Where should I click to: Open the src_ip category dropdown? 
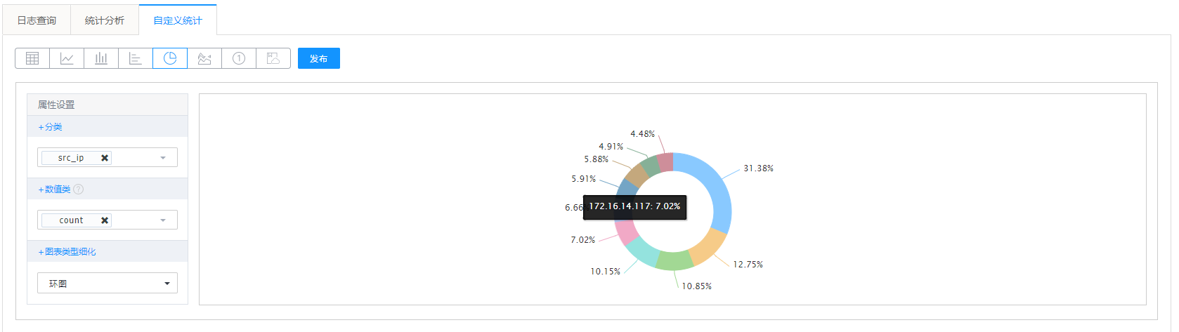click(x=163, y=158)
